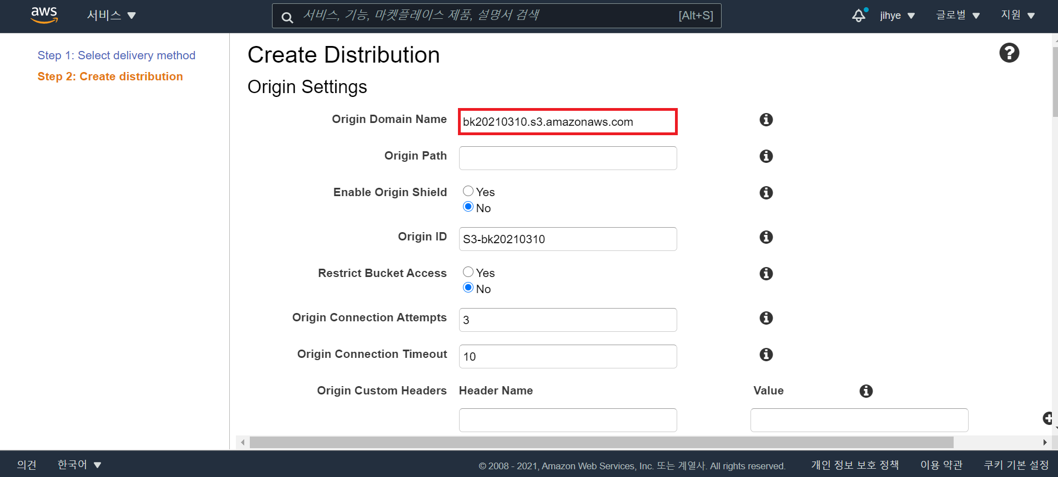
Task: Click the Origin Path field
Action: click(568, 158)
